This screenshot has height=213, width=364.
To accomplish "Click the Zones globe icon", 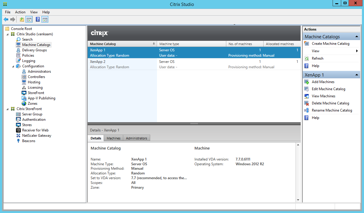I will click(24, 104).
